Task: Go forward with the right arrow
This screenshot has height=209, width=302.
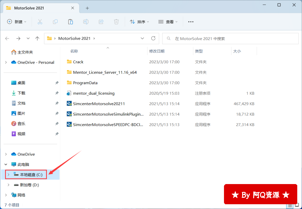Action: pos(18,39)
